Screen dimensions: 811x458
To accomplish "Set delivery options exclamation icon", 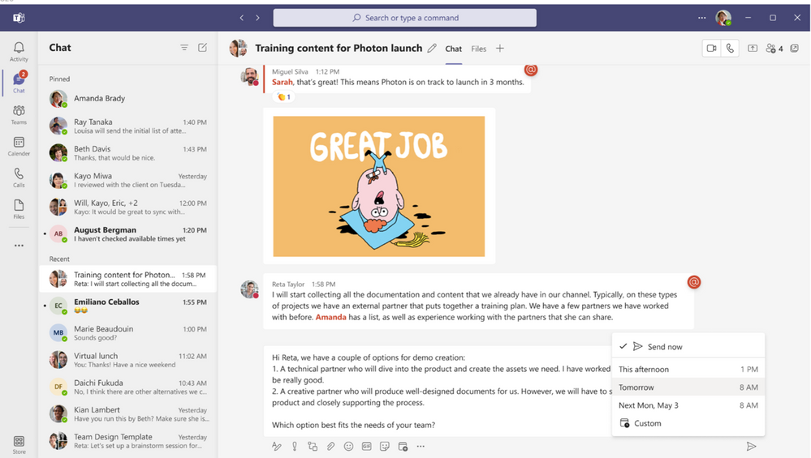I will 295,446.
